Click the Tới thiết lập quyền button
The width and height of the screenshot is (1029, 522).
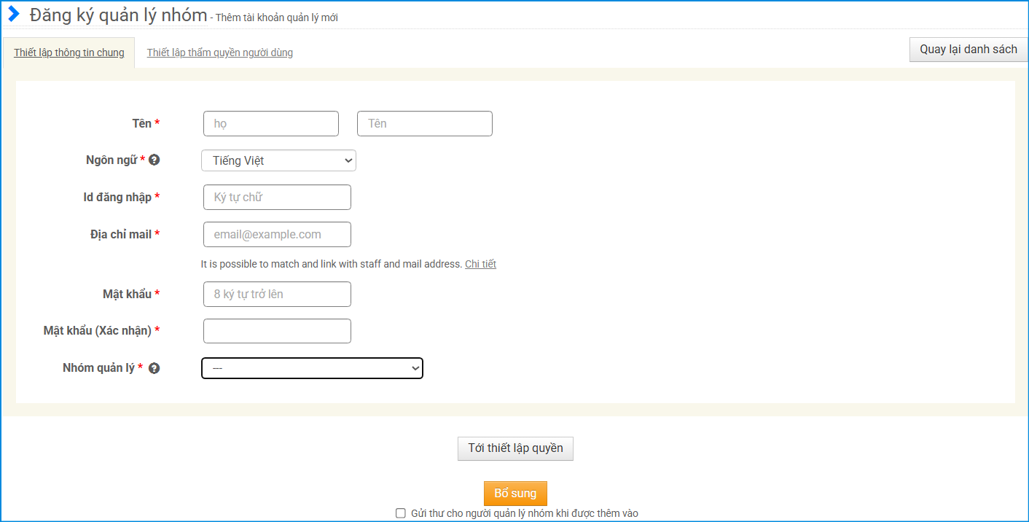click(x=515, y=448)
